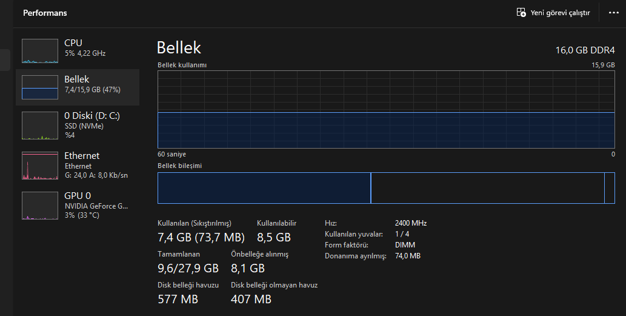Click the run new task icon
This screenshot has width=626, height=316.
coord(521,12)
